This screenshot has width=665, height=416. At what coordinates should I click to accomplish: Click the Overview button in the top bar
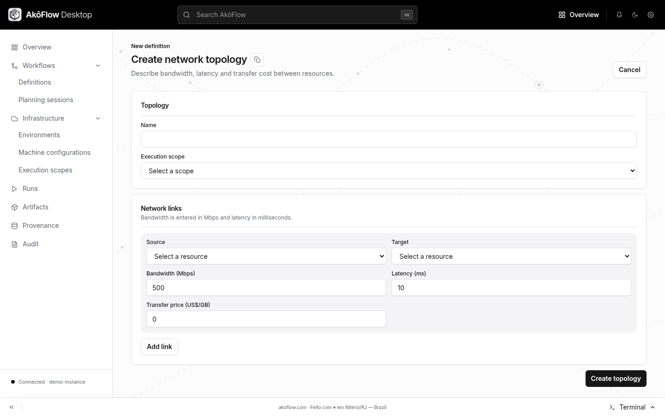click(579, 15)
